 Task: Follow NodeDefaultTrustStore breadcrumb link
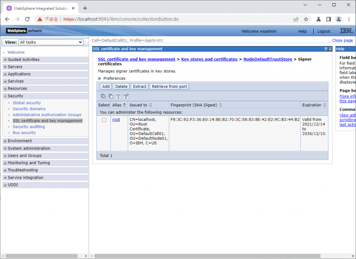coord(268,59)
